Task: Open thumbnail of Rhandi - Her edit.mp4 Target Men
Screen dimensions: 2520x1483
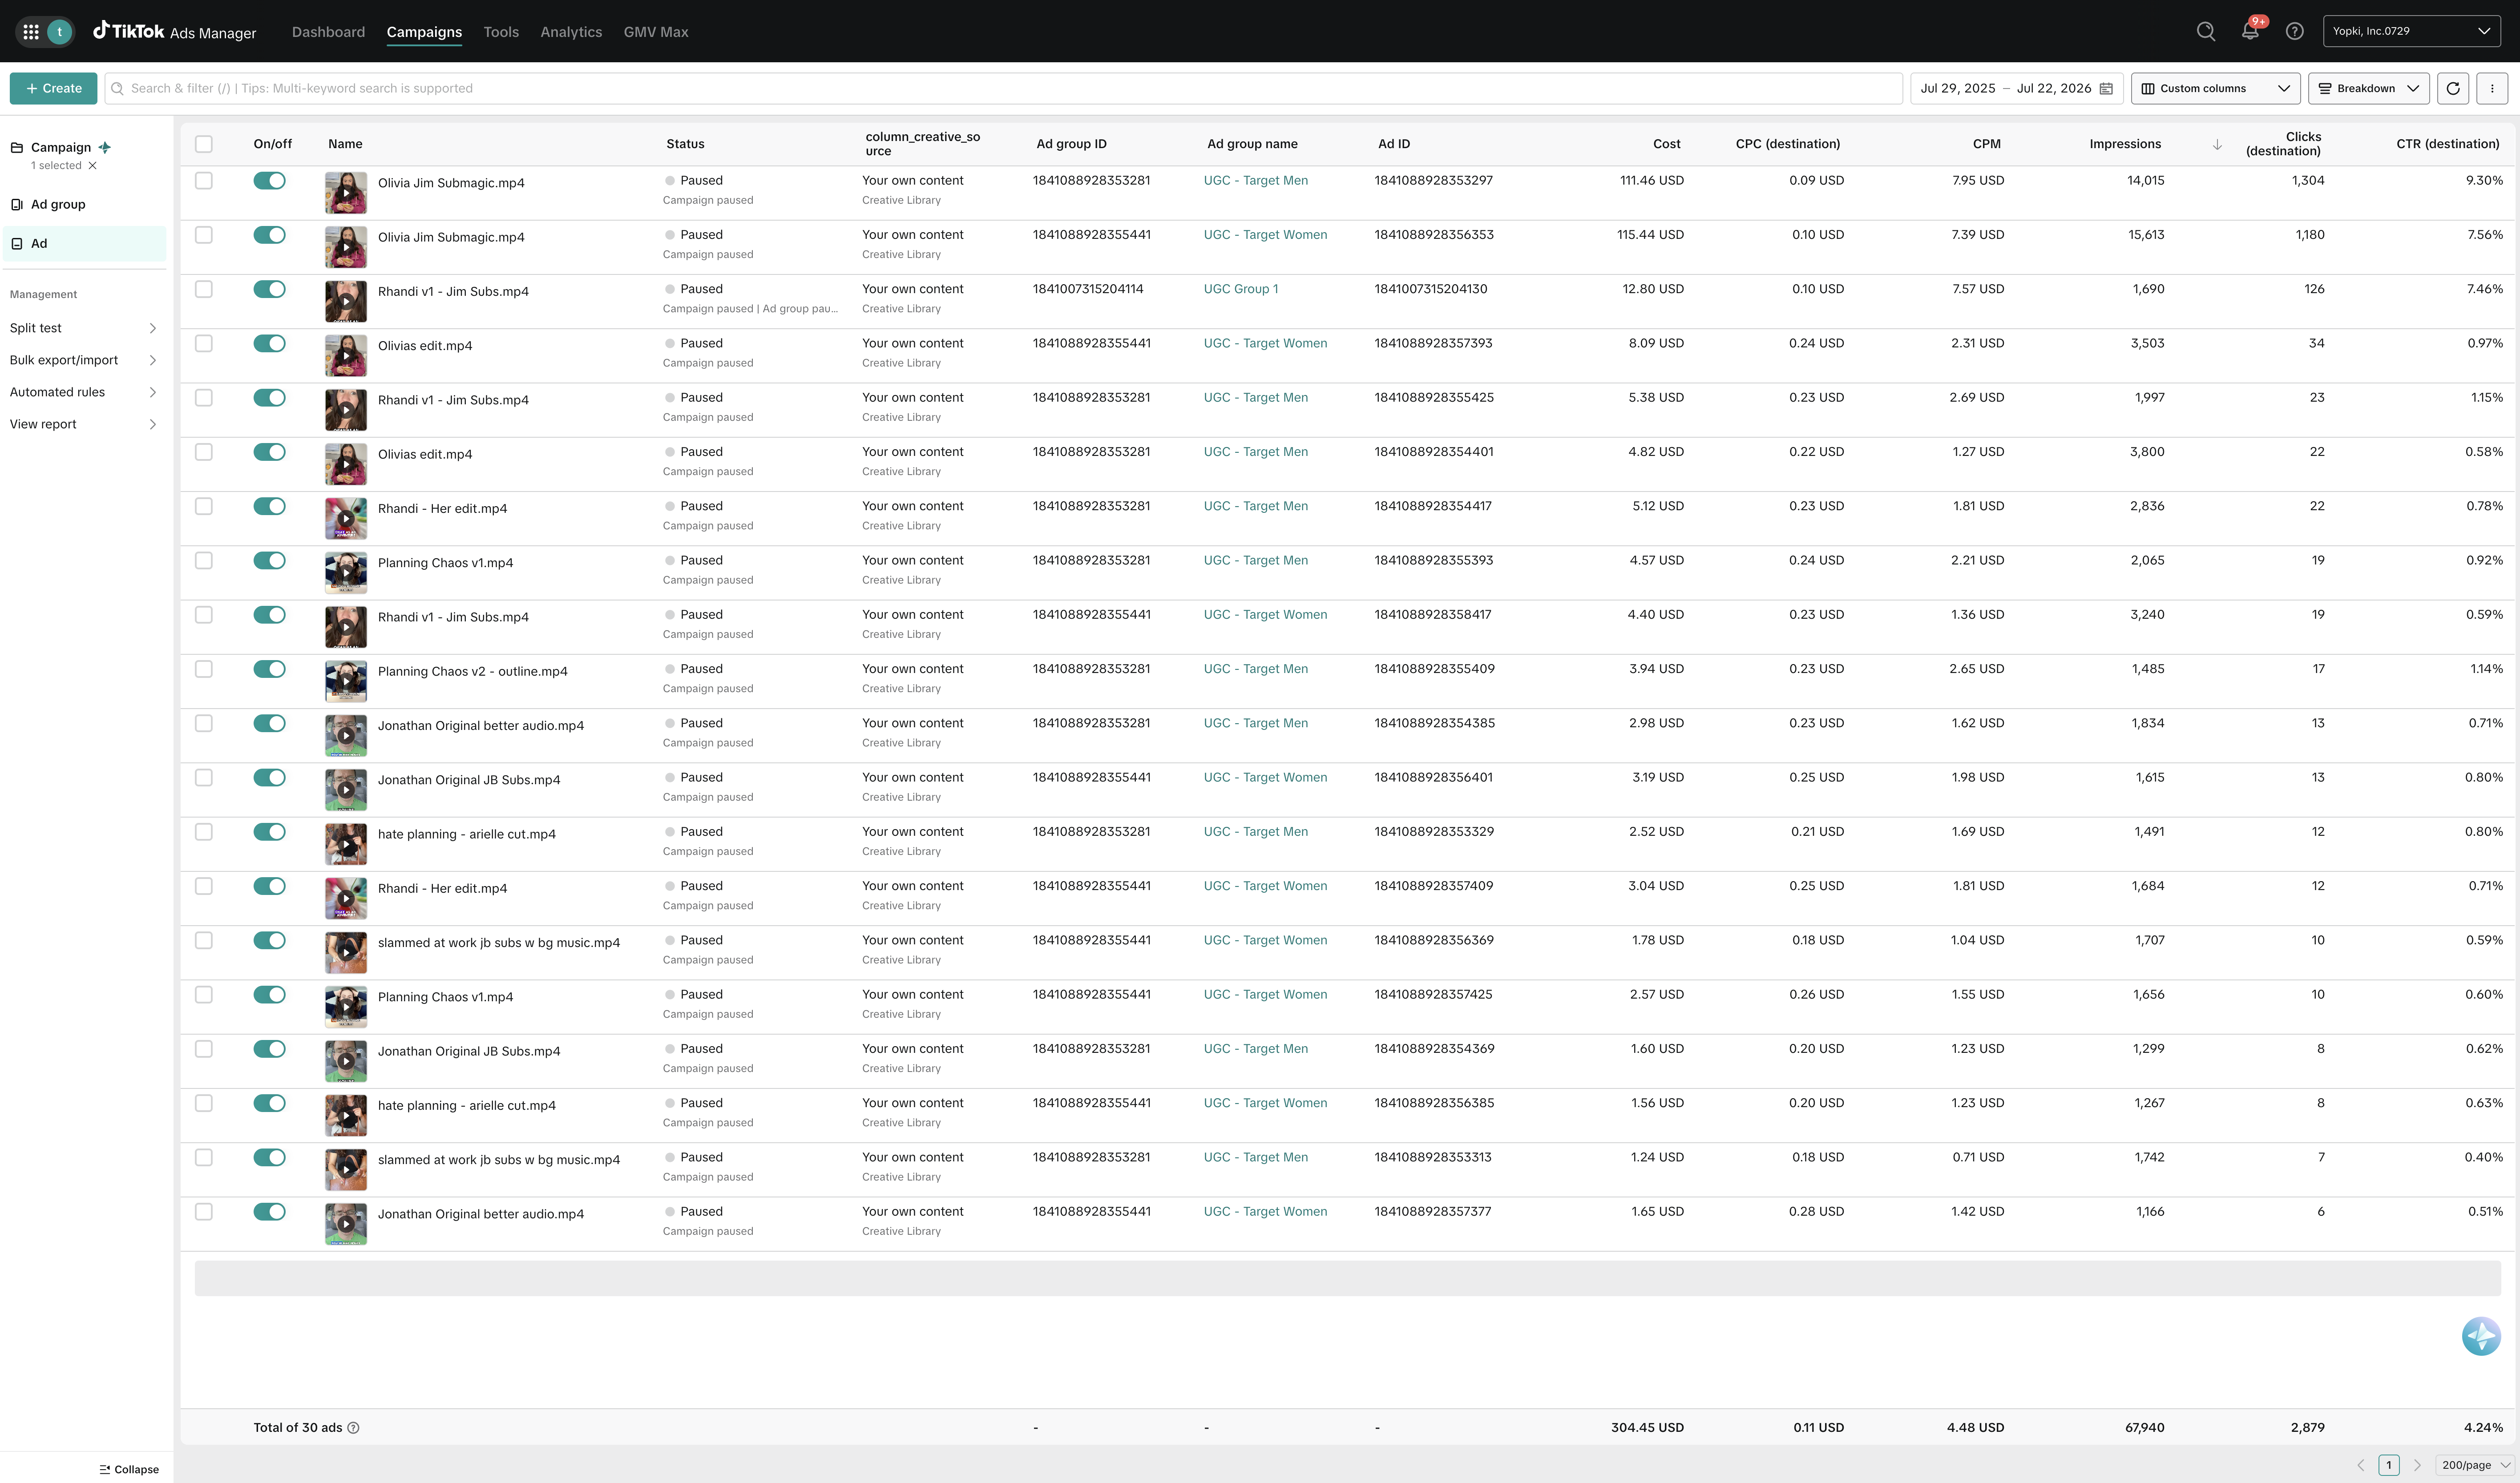Action: tap(346, 519)
